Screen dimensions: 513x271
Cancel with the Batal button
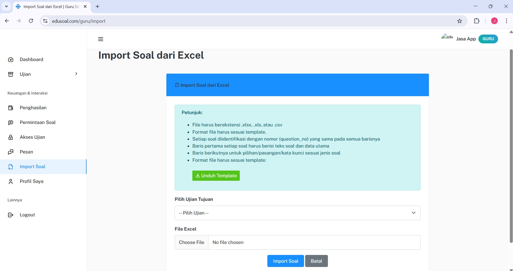316,261
